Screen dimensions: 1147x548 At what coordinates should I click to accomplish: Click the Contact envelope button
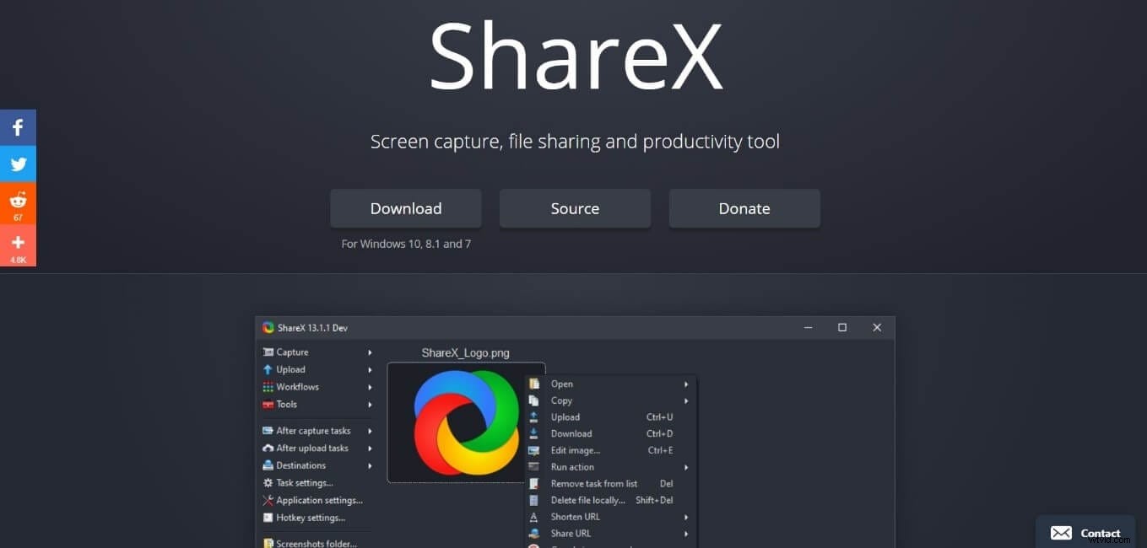pyautogui.click(x=1062, y=533)
